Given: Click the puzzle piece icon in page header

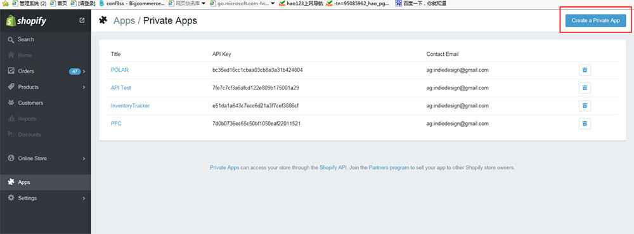Looking at the screenshot, I should (103, 20).
